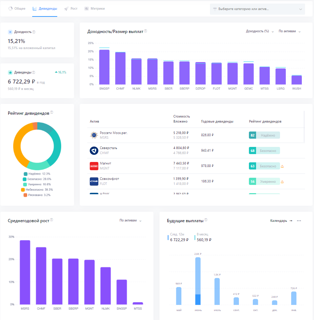314x320 pixels.
Task: Switch to the Метрики tab
Action: (95, 9)
